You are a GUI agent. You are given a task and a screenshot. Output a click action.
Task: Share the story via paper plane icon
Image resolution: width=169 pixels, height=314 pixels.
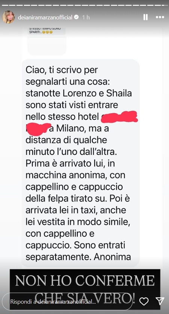point(160,301)
